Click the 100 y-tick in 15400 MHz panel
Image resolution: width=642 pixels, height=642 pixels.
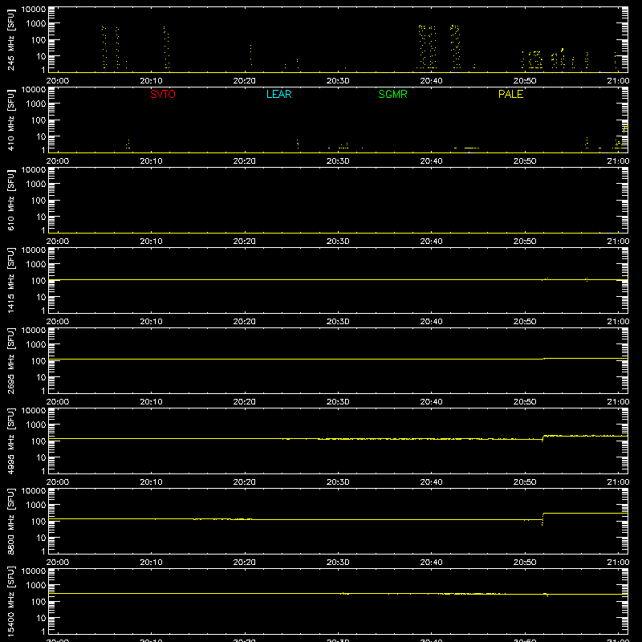pyautogui.click(x=39, y=602)
